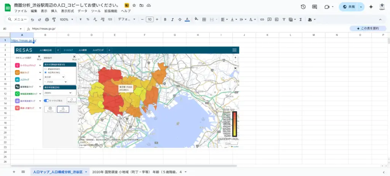Viewport: 390px width, 176px height.
Task: Open the Google Sheets home logo
Action: tap(8, 8)
